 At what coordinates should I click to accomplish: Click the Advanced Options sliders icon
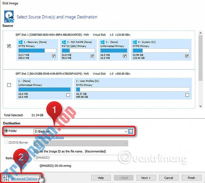[6, 178]
